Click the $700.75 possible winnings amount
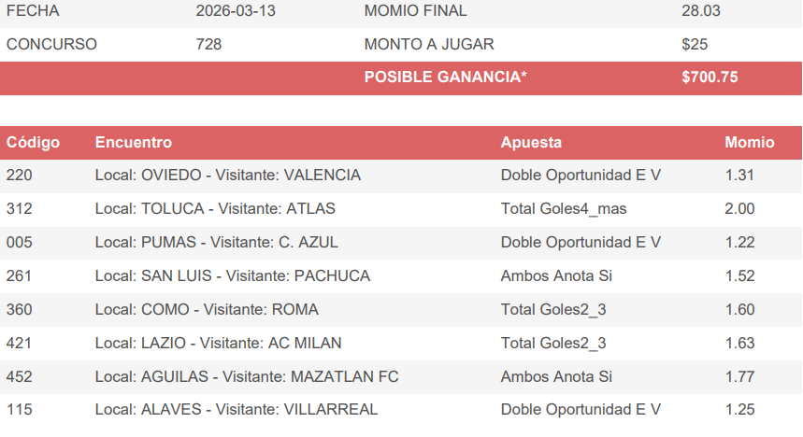Screen dimensions: 803x437 (710, 78)
